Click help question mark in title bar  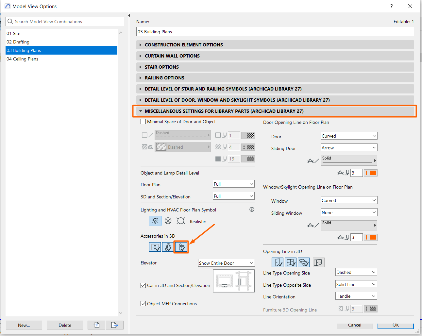click(392, 6)
